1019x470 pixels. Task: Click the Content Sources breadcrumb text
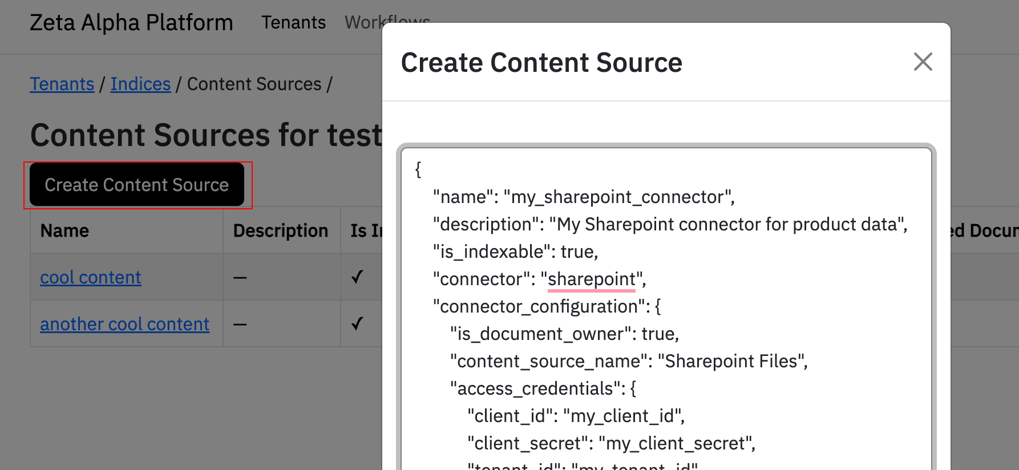click(x=254, y=84)
